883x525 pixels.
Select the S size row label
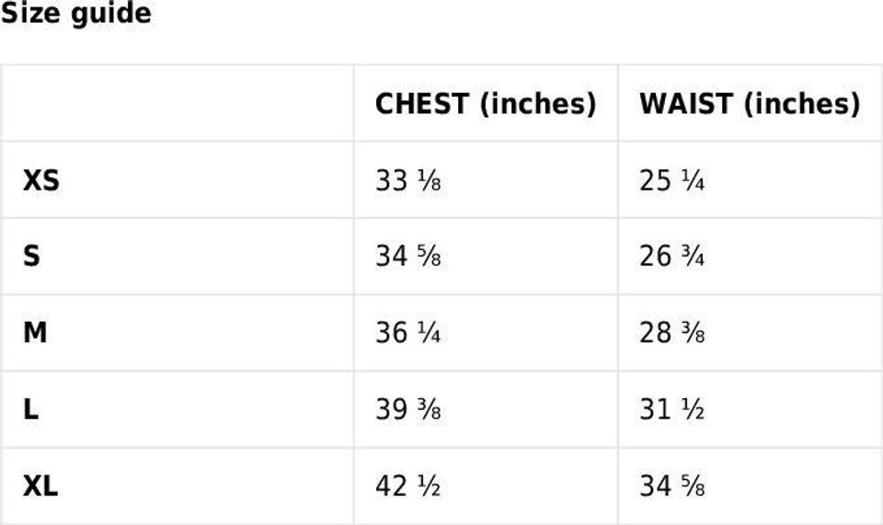coord(31,257)
